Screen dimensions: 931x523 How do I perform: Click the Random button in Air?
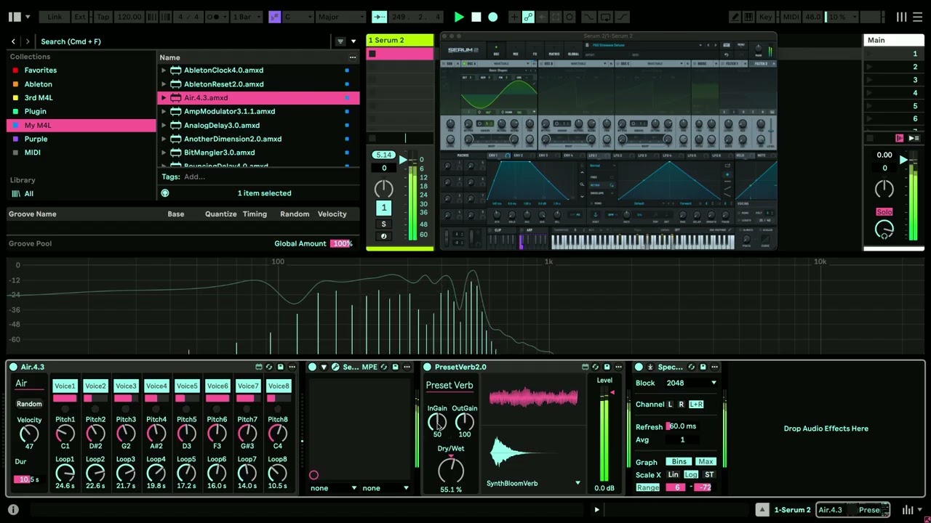(x=29, y=404)
